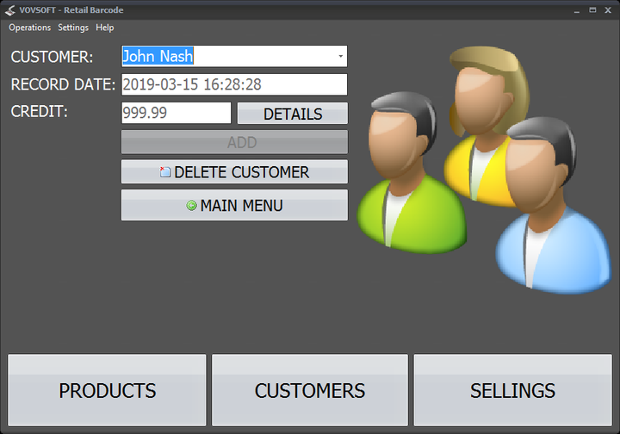Click the Delete Customer button
The width and height of the screenshot is (620, 434).
point(234,172)
